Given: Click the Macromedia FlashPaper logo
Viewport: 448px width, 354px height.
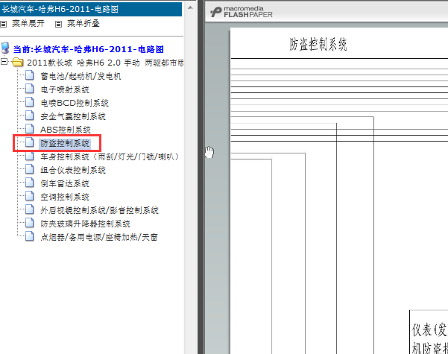Looking at the screenshot, I should tap(242, 12).
